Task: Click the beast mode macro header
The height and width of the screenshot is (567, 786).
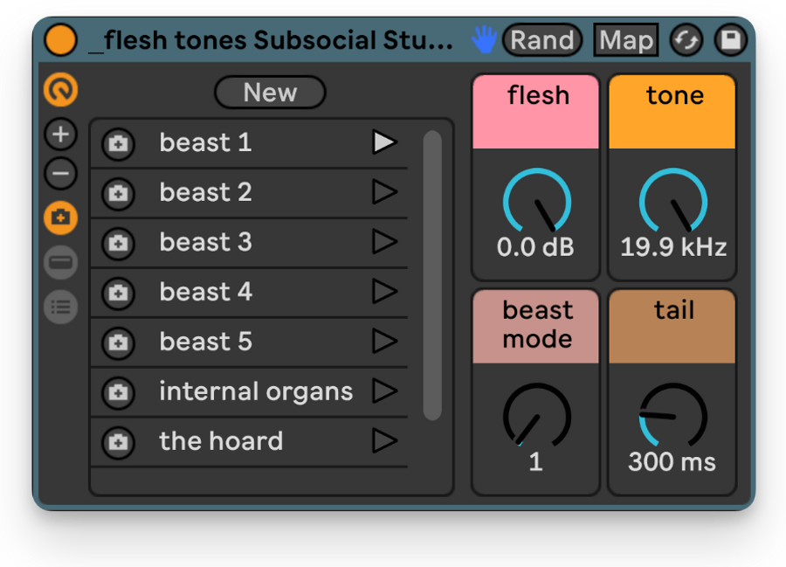Action: tap(536, 327)
